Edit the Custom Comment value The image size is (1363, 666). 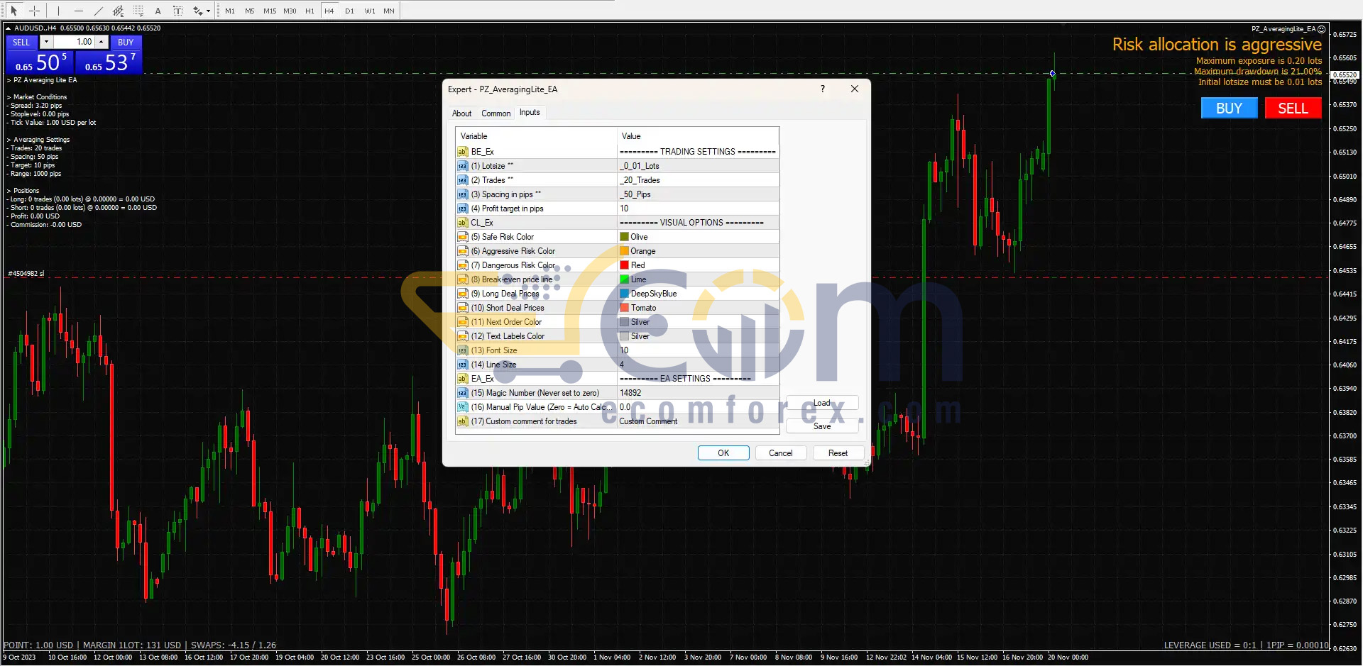tap(698, 421)
